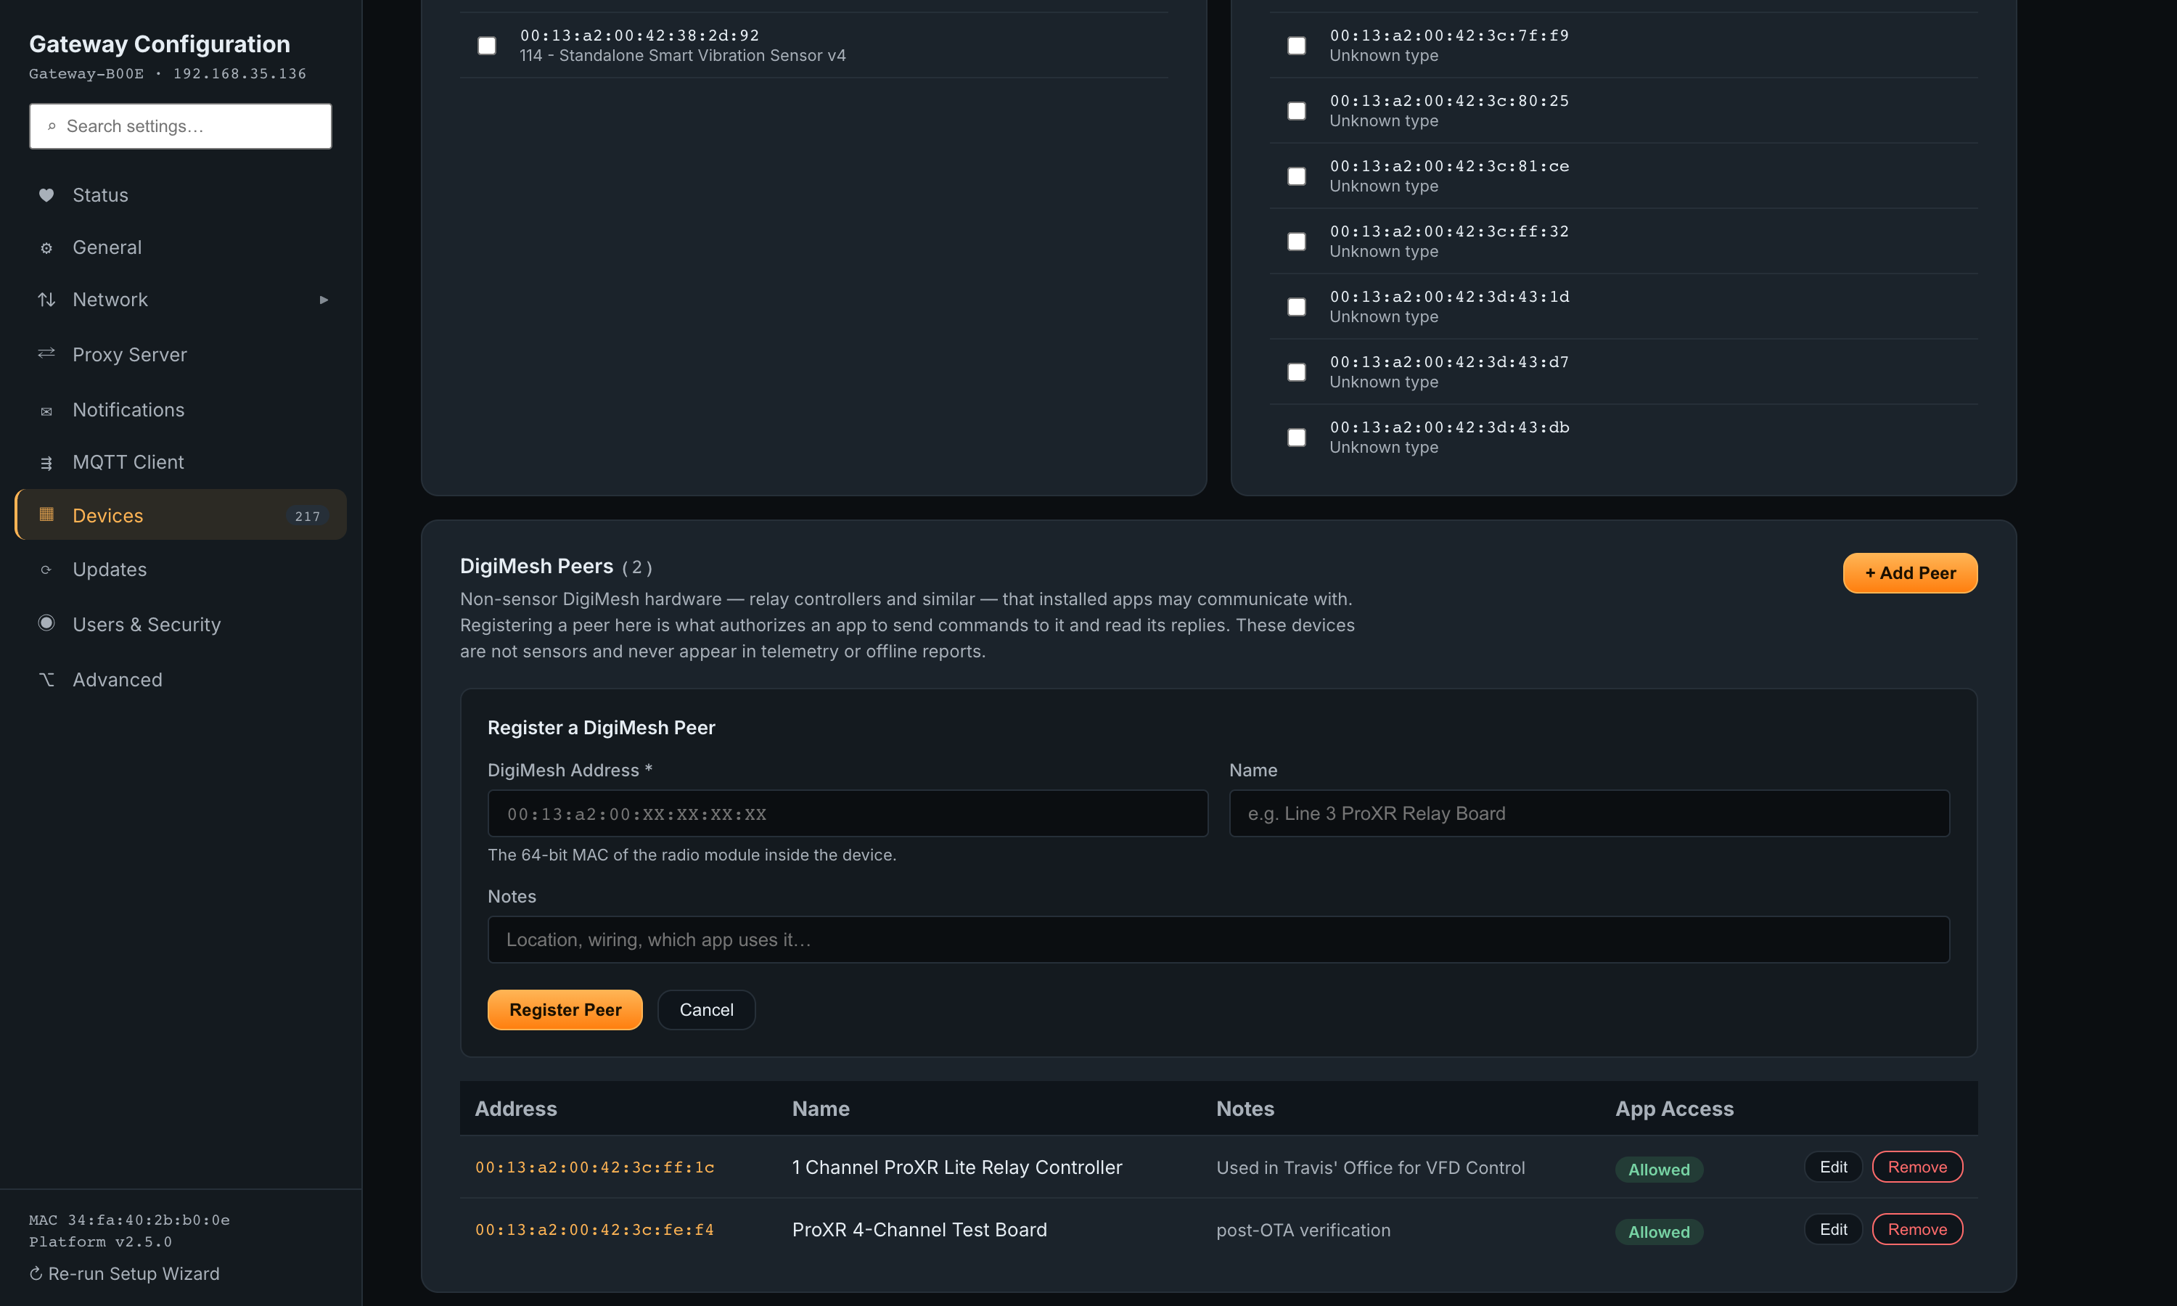
Task: Go to Proxy Server settings
Action: coord(181,355)
